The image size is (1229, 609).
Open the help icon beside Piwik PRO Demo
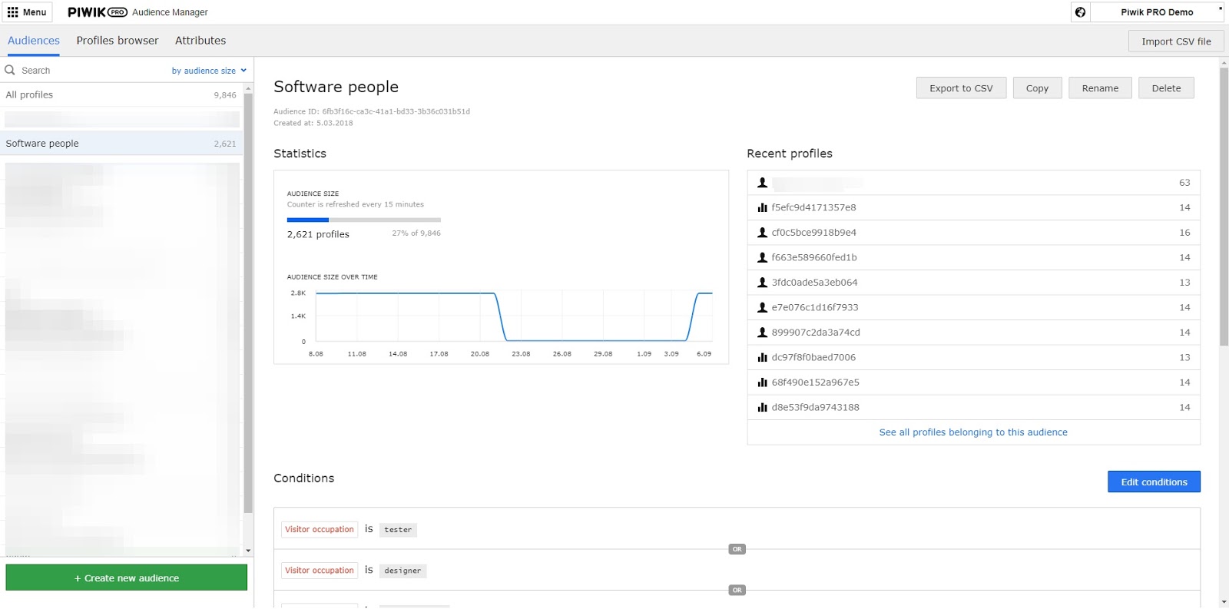(x=1080, y=12)
